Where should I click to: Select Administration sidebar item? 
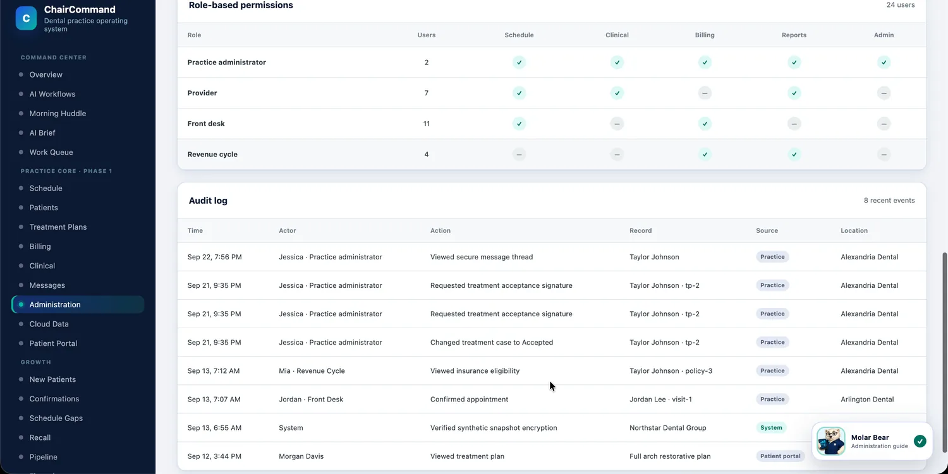pyautogui.click(x=78, y=304)
